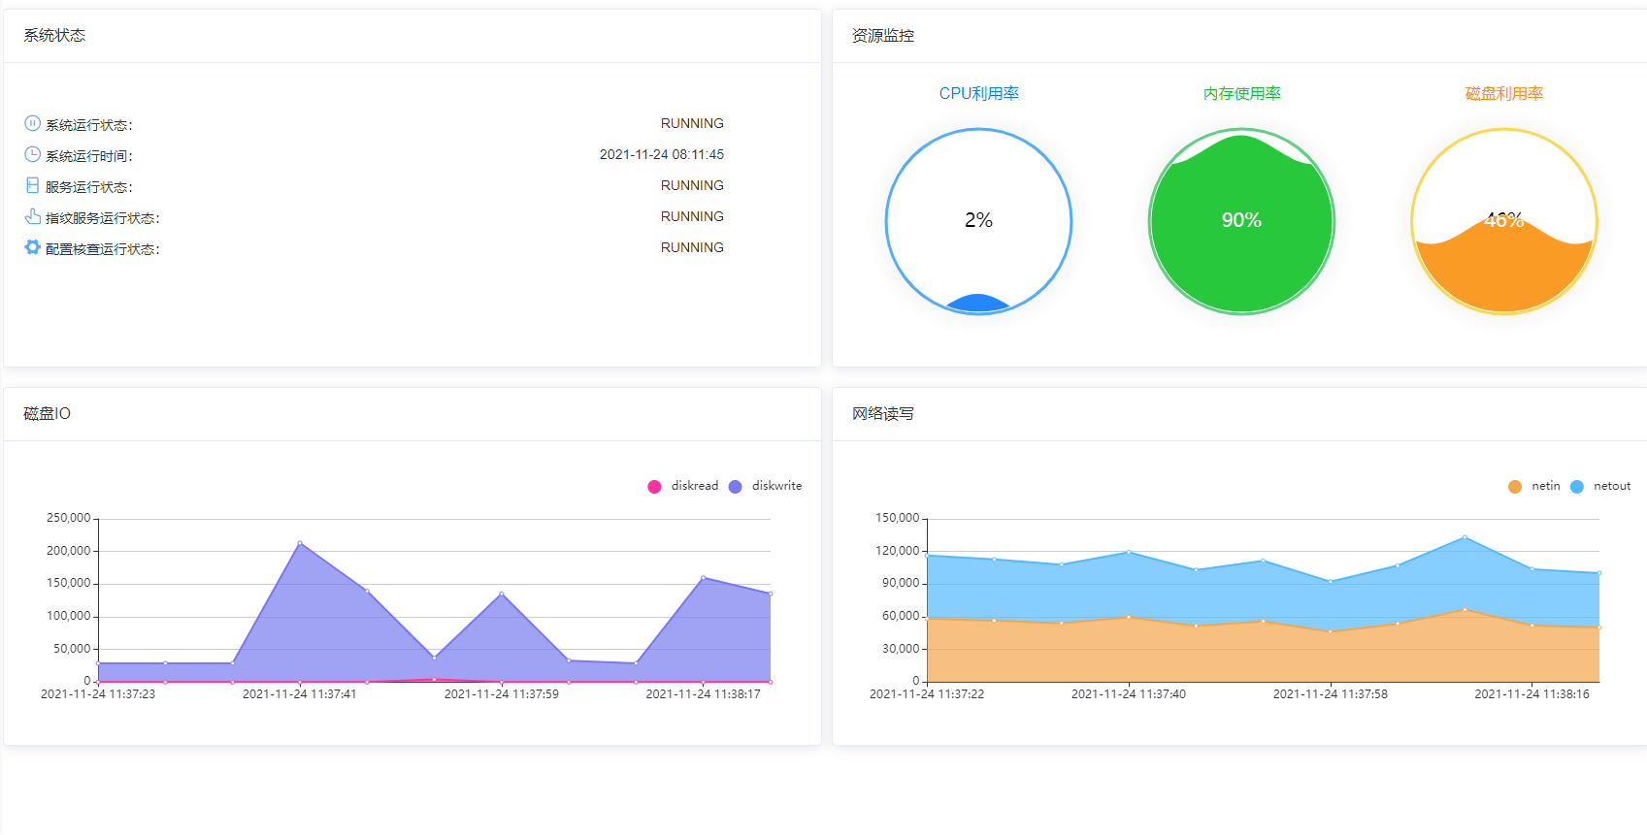Click the system run time value 08:11:45
The height and width of the screenshot is (835, 1647).
[661, 154]
